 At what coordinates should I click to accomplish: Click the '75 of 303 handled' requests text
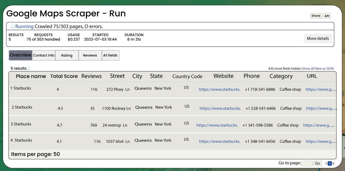tap(43, 39)
